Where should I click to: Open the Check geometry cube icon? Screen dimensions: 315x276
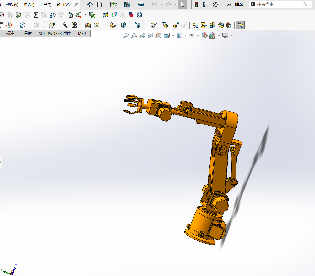pyautogui.click(x=19, y=15)
